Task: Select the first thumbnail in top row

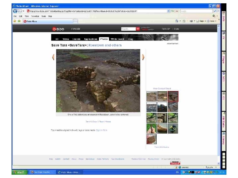Action: click(x=151, y=96)
